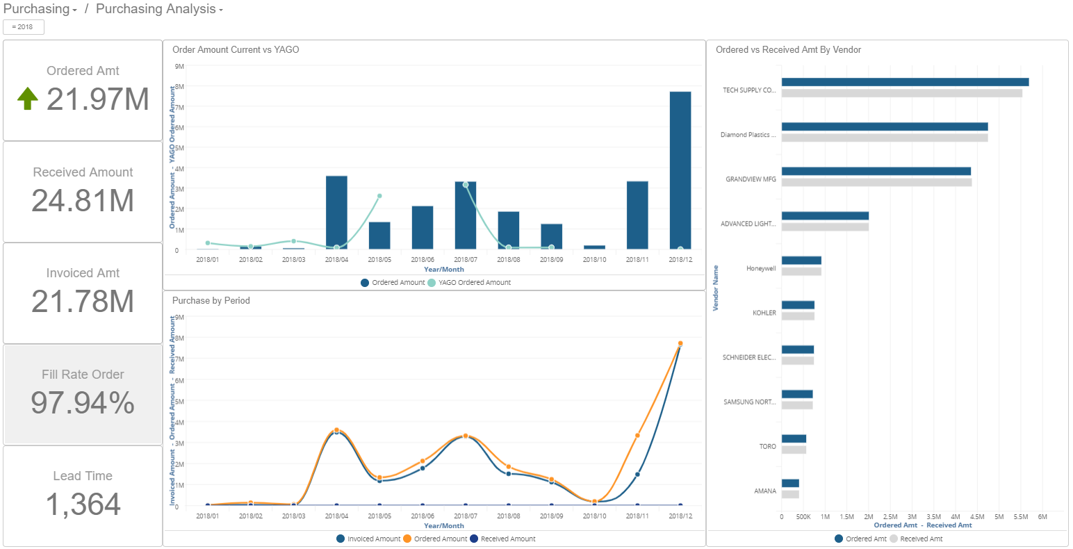Click the orange Ordered Amount legend marker
1073x549 pixels.
(407, 539)
